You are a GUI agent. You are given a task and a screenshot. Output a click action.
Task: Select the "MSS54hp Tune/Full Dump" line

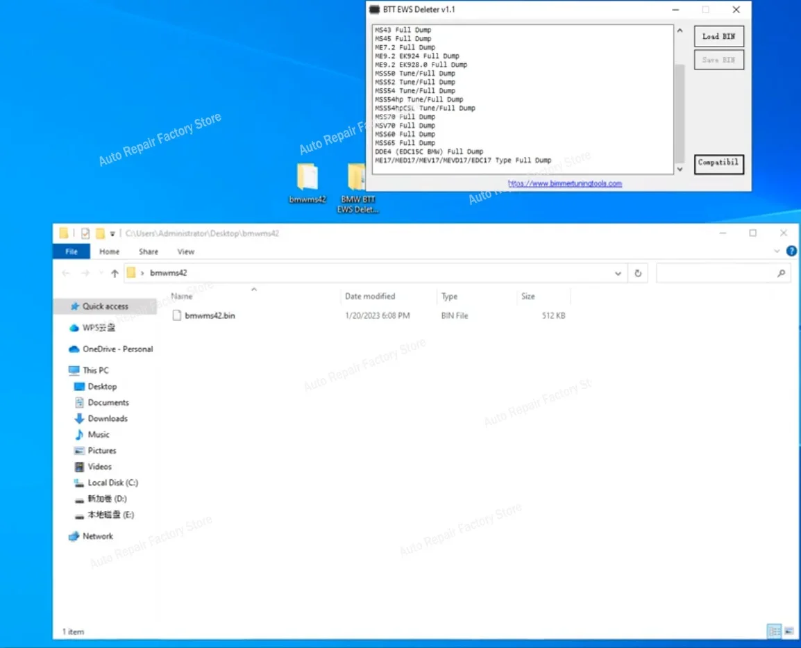(x=419, y=99)
